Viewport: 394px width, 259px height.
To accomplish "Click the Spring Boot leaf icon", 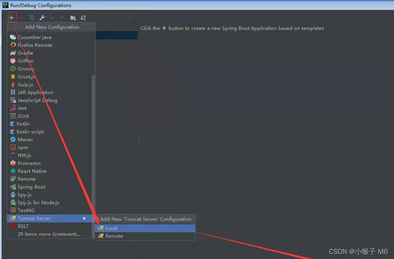I will click(13, 187).
